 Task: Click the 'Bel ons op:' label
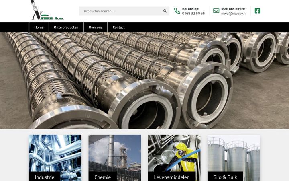click(x=191, y=9)
